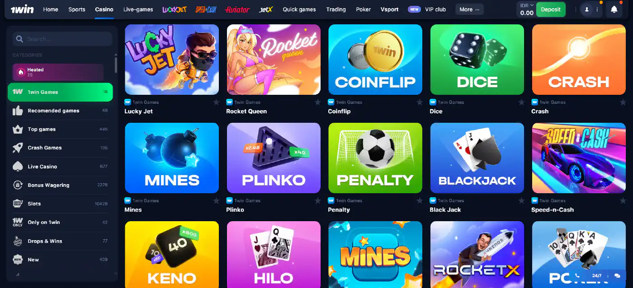The width and height of the screenshot is (633, 288).
Task: Open the VIP club link
Action: click(x=427, y=9)
